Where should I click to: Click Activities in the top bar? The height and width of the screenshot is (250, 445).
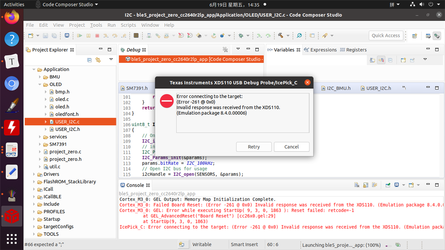click(x=14, y=5)
